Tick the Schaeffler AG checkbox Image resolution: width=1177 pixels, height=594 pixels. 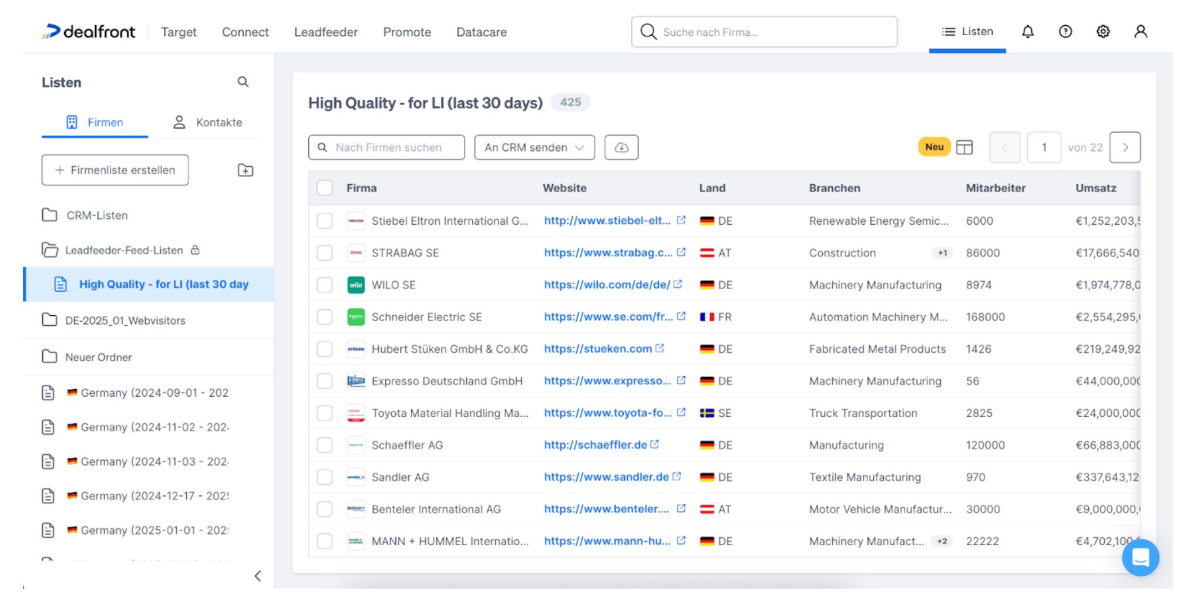[325, 445]
